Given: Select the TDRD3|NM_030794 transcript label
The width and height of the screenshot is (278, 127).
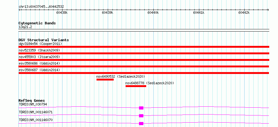Looking at the screenshot, I should [x=33, y=104].
